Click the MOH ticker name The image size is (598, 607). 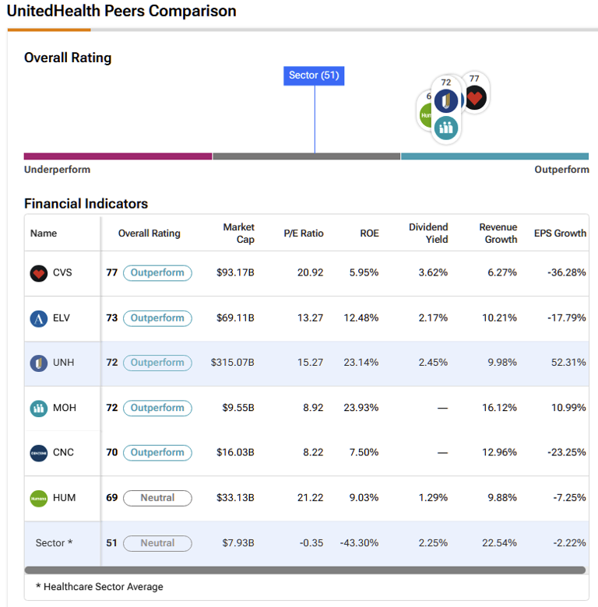coord(65,408)
